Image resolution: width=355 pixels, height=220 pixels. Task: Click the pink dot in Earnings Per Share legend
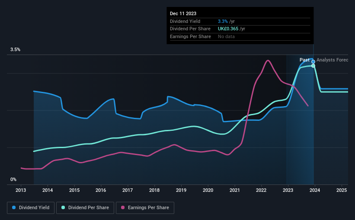pos(123,208)
